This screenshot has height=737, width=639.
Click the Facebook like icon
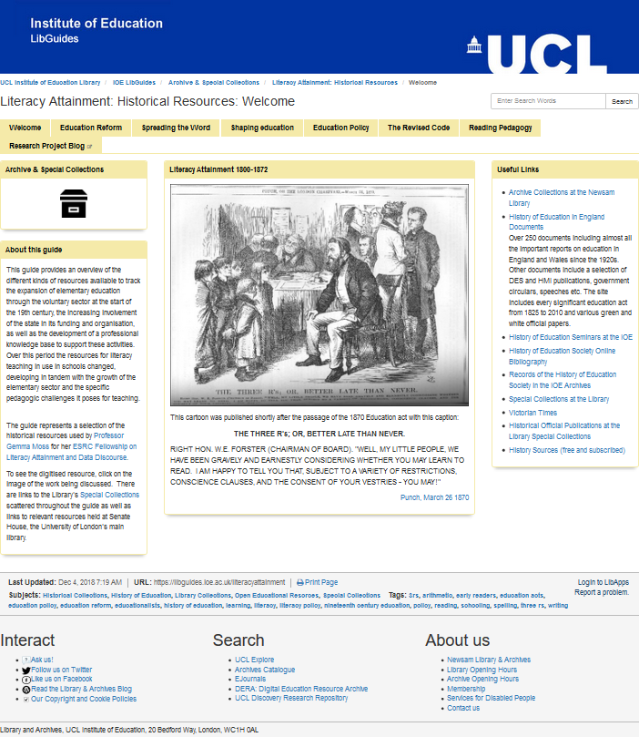[26, 680]
